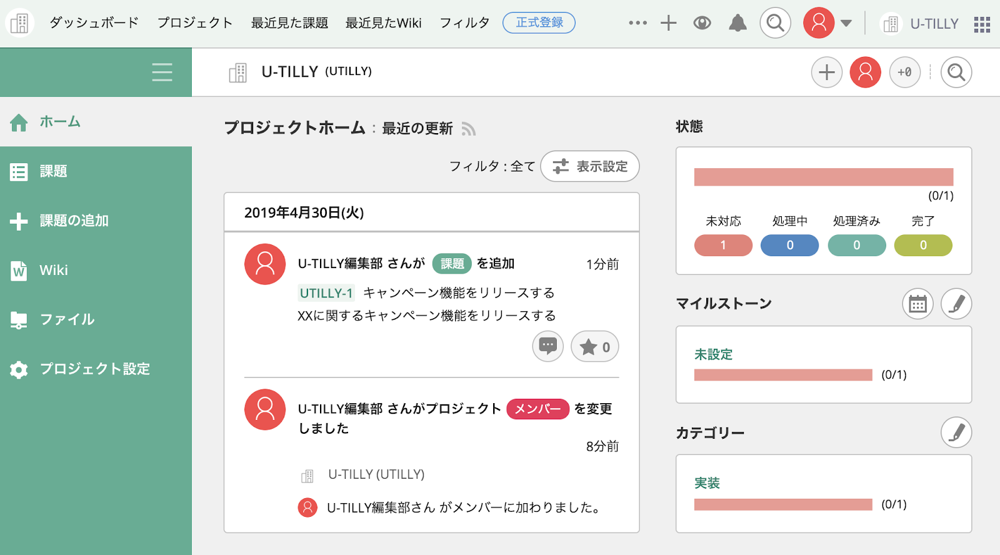Click the RSS feed icon

(x=469, y=129)
